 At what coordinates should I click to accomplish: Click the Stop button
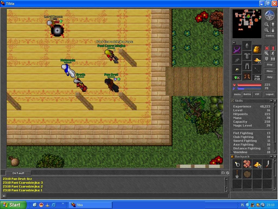click(270, 65)
